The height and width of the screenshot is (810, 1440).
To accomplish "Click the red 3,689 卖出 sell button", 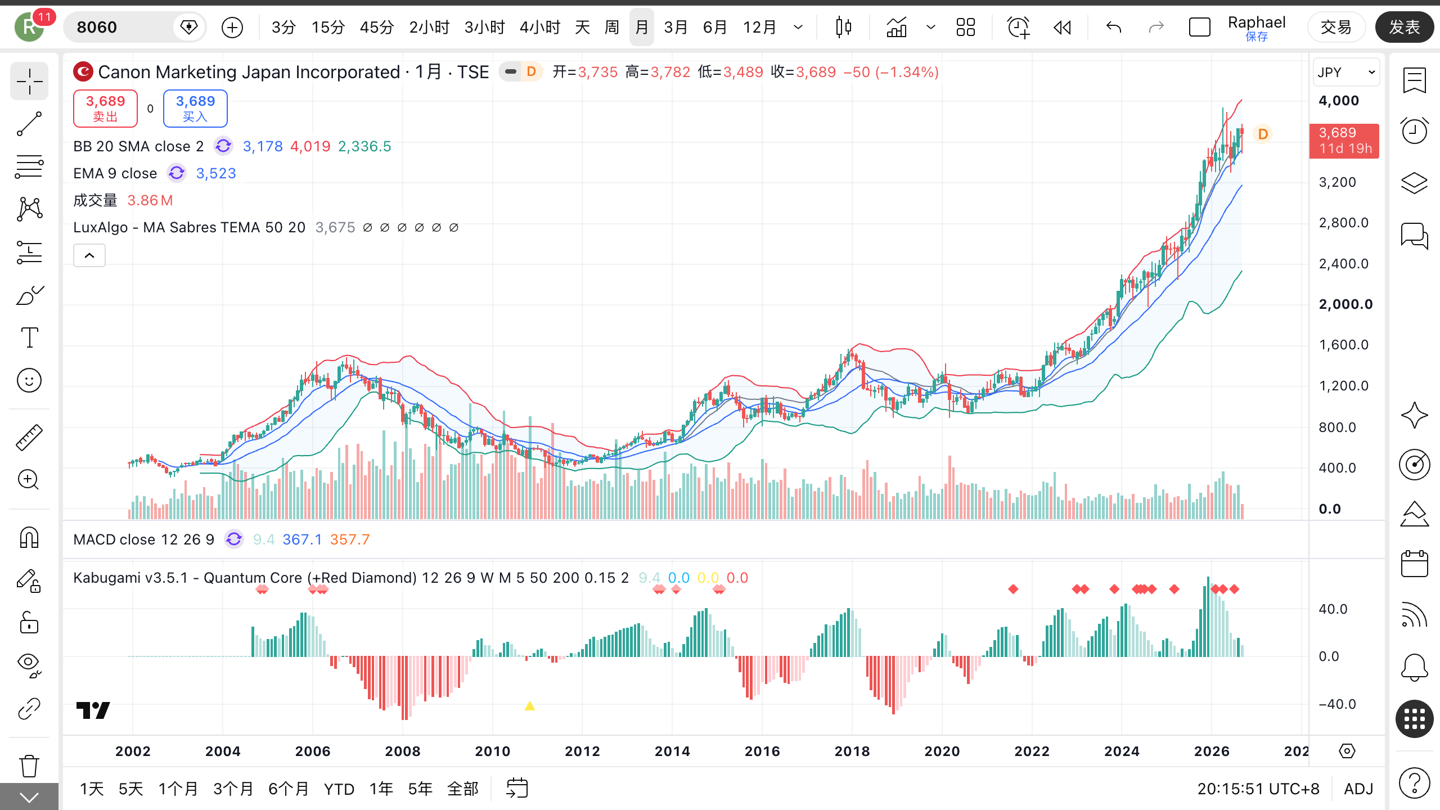I will 105,109.
